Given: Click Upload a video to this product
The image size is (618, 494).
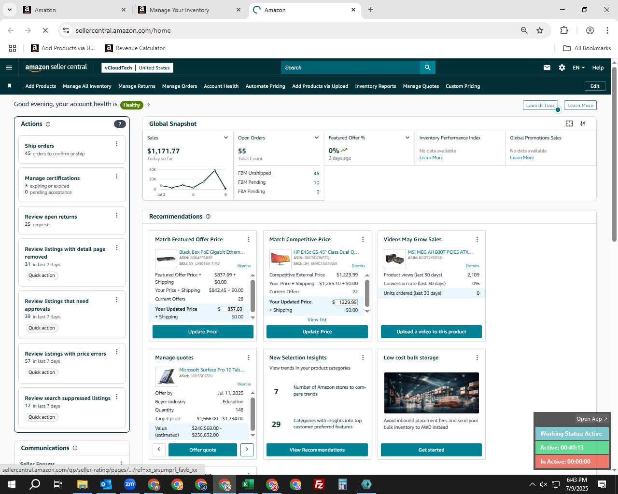Looking at the screenshot, I should point(431,332).
